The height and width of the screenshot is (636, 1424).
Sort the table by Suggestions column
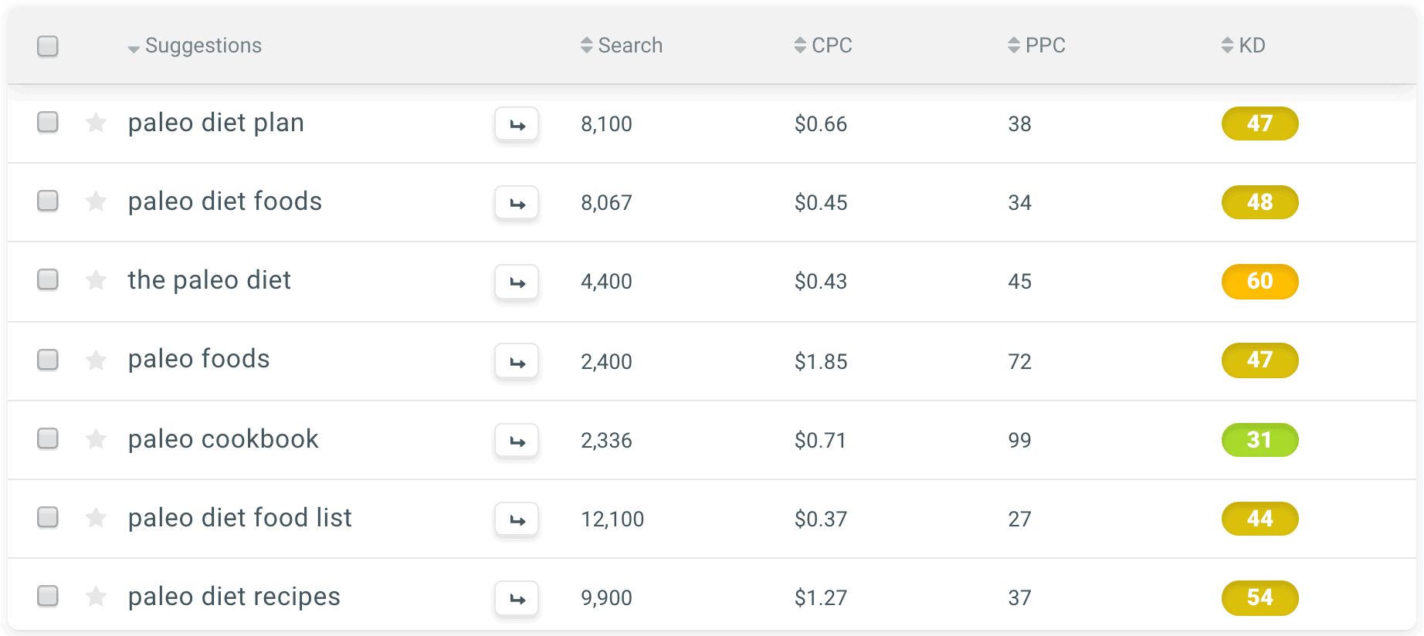pyautogui.click(x=195, y=46)
